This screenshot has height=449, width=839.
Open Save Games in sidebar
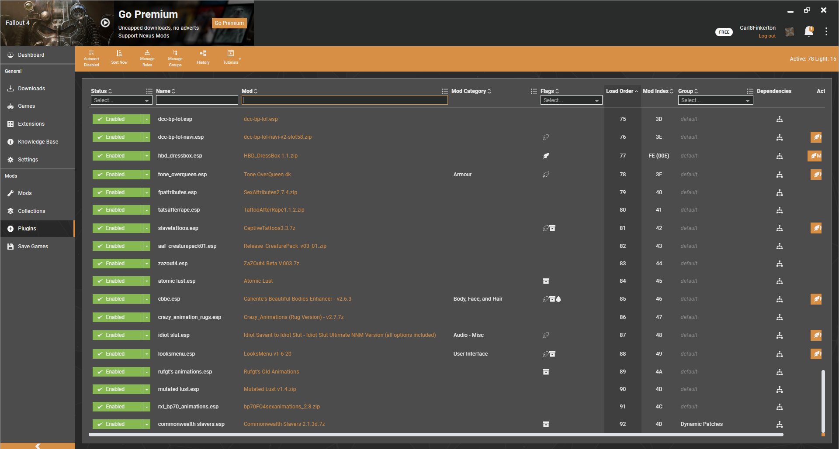coord(38,247)
